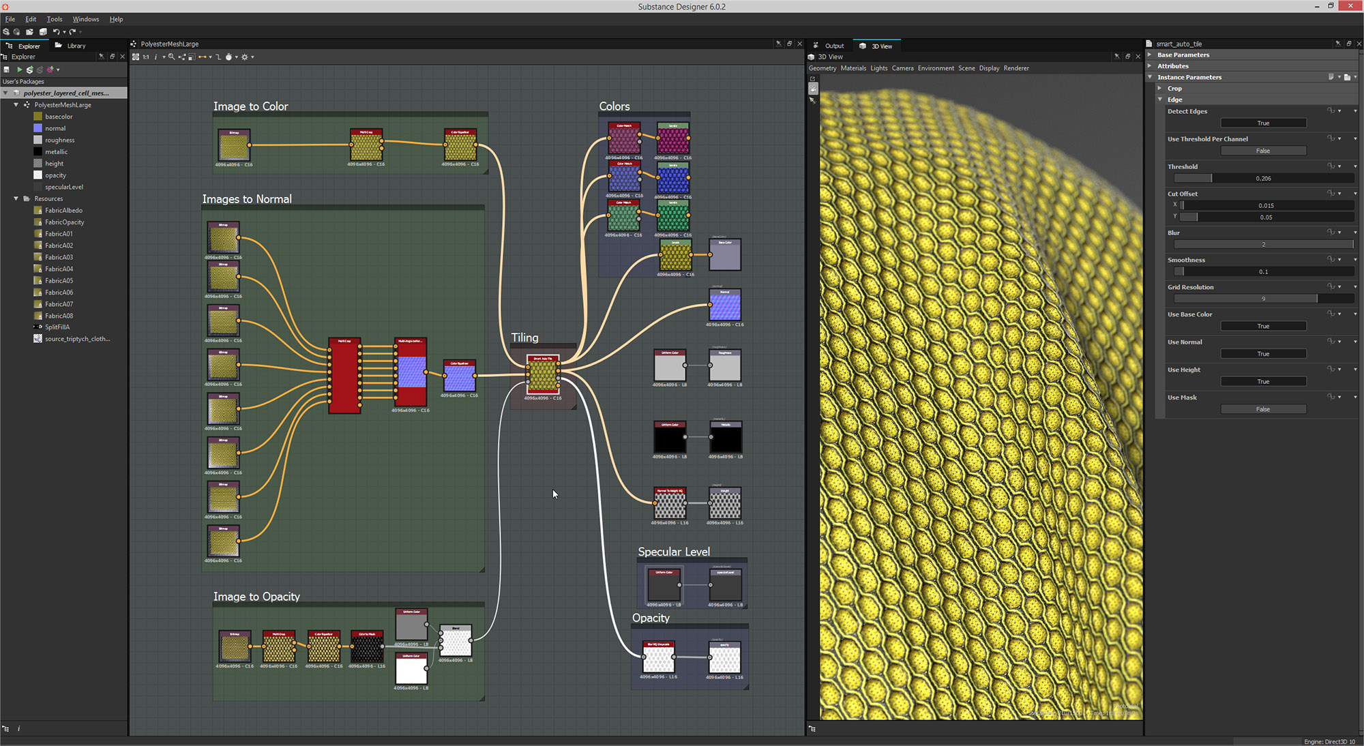Collapse the Edge parameters section
The image size is (1364, 746).
(1160, 100)
